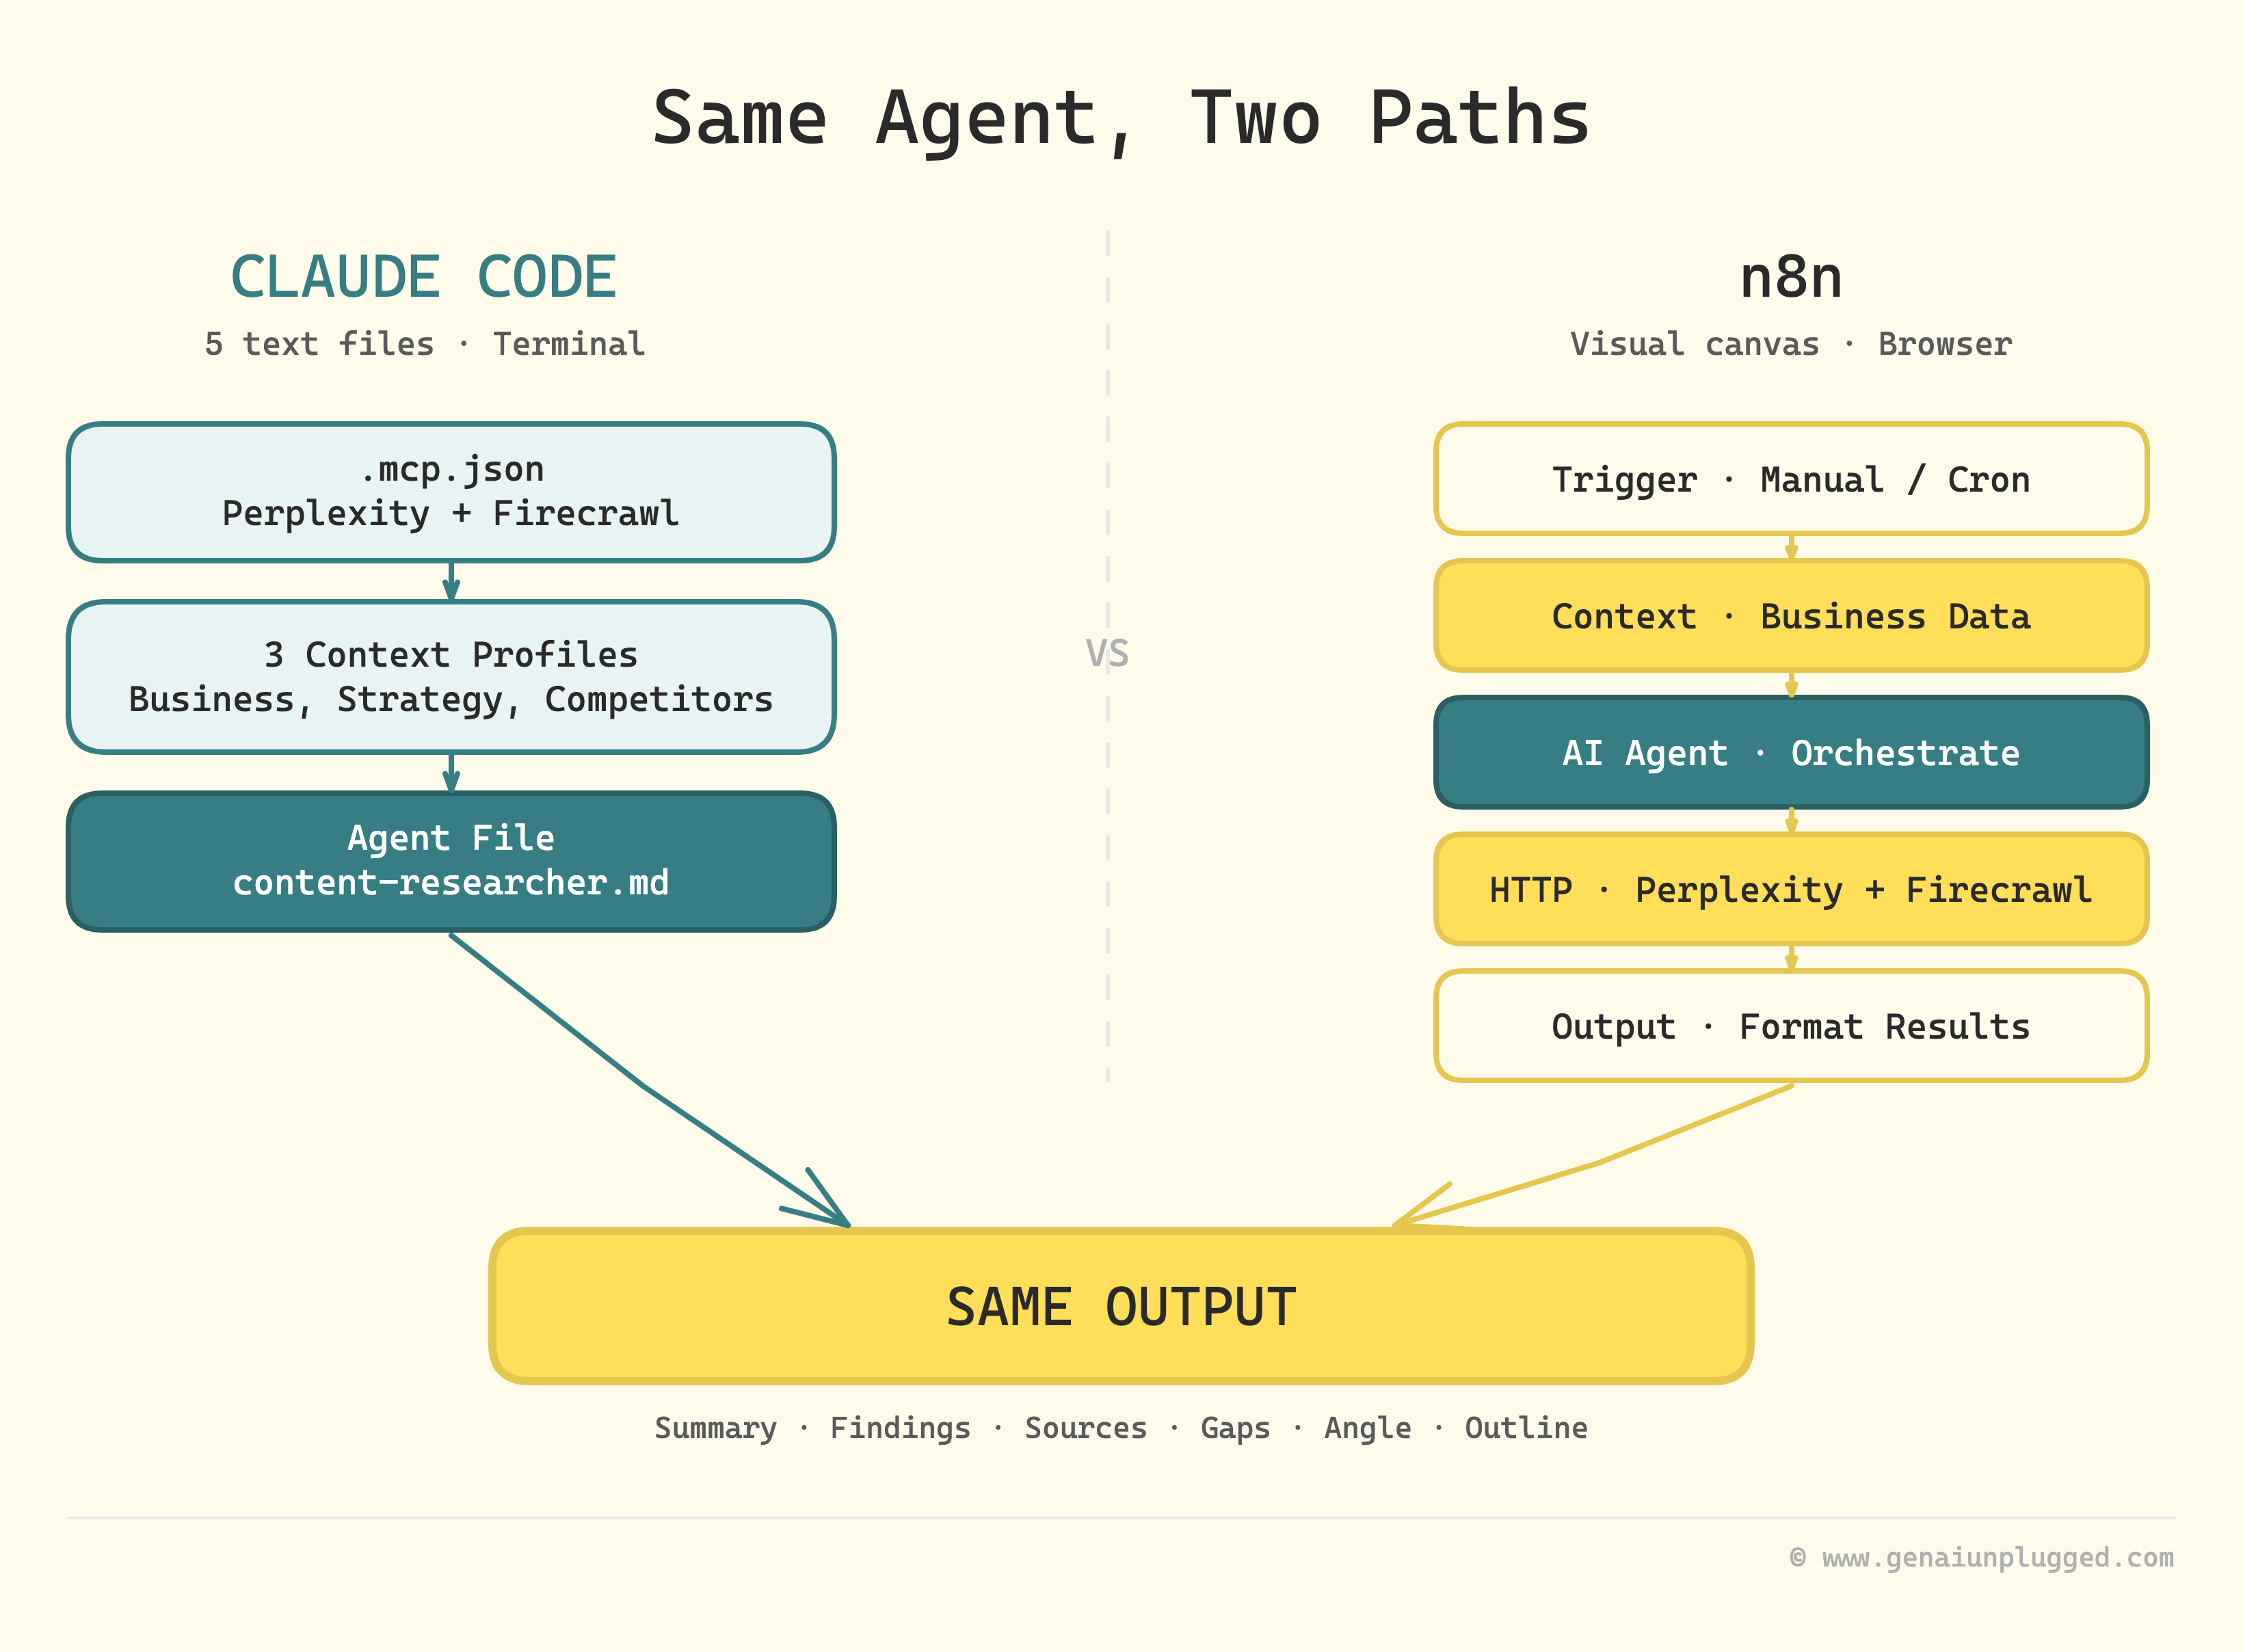The image size is (2243, 1652).
Task: Click the SAME OUTPUT box
Action: pos(1121,1306)
